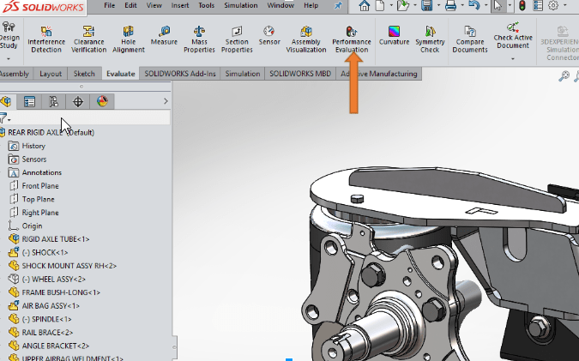Open the File menu

tap(109, 5)
